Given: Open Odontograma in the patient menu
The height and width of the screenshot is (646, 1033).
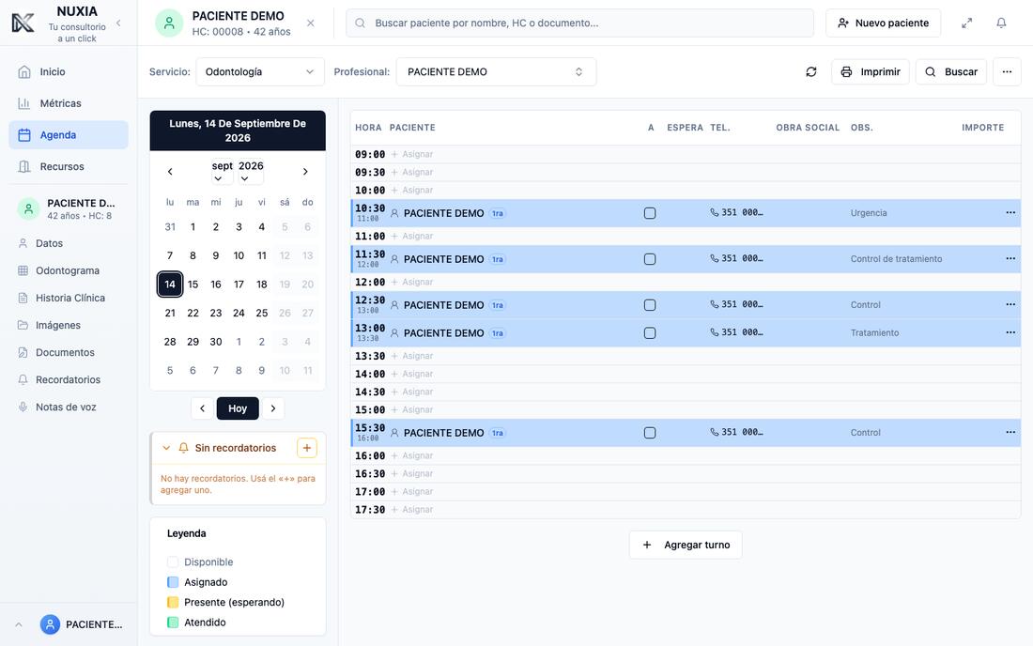Looking at the screenshot, I should click(x=69, y=270).
